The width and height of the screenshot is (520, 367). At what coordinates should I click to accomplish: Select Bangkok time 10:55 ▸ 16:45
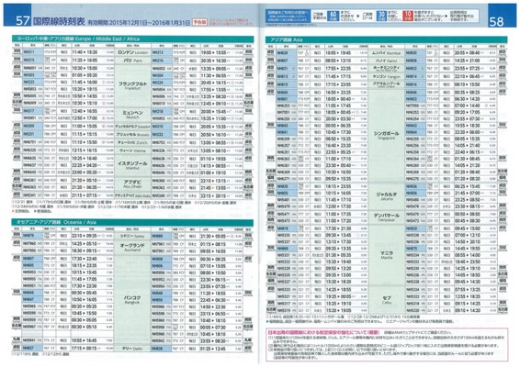[85, 340]
